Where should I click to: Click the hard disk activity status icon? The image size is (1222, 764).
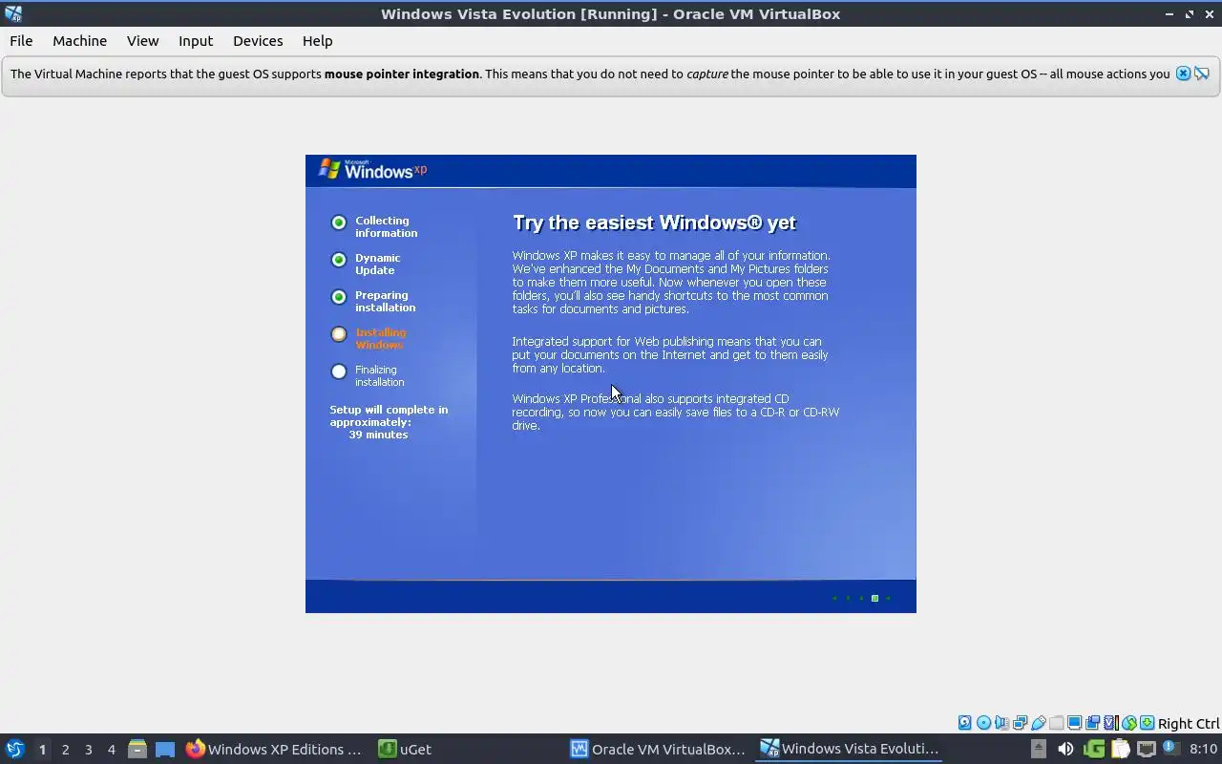tap(964, 723)
